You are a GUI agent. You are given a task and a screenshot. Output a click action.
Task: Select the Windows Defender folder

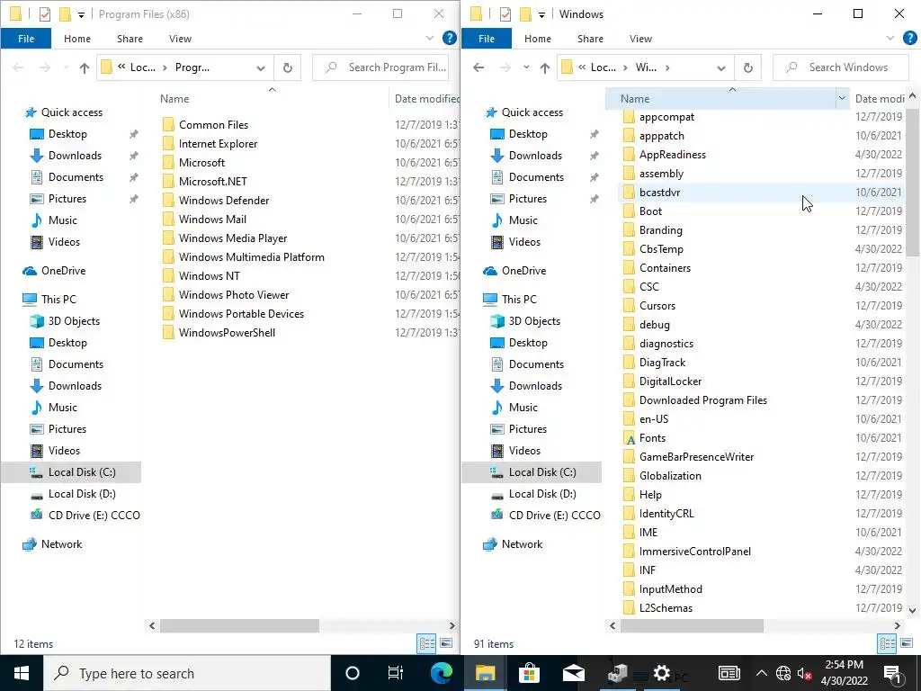224,201
